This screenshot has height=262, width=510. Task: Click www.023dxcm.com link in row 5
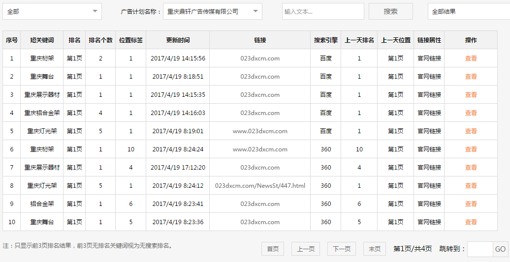tap(260, 131)
